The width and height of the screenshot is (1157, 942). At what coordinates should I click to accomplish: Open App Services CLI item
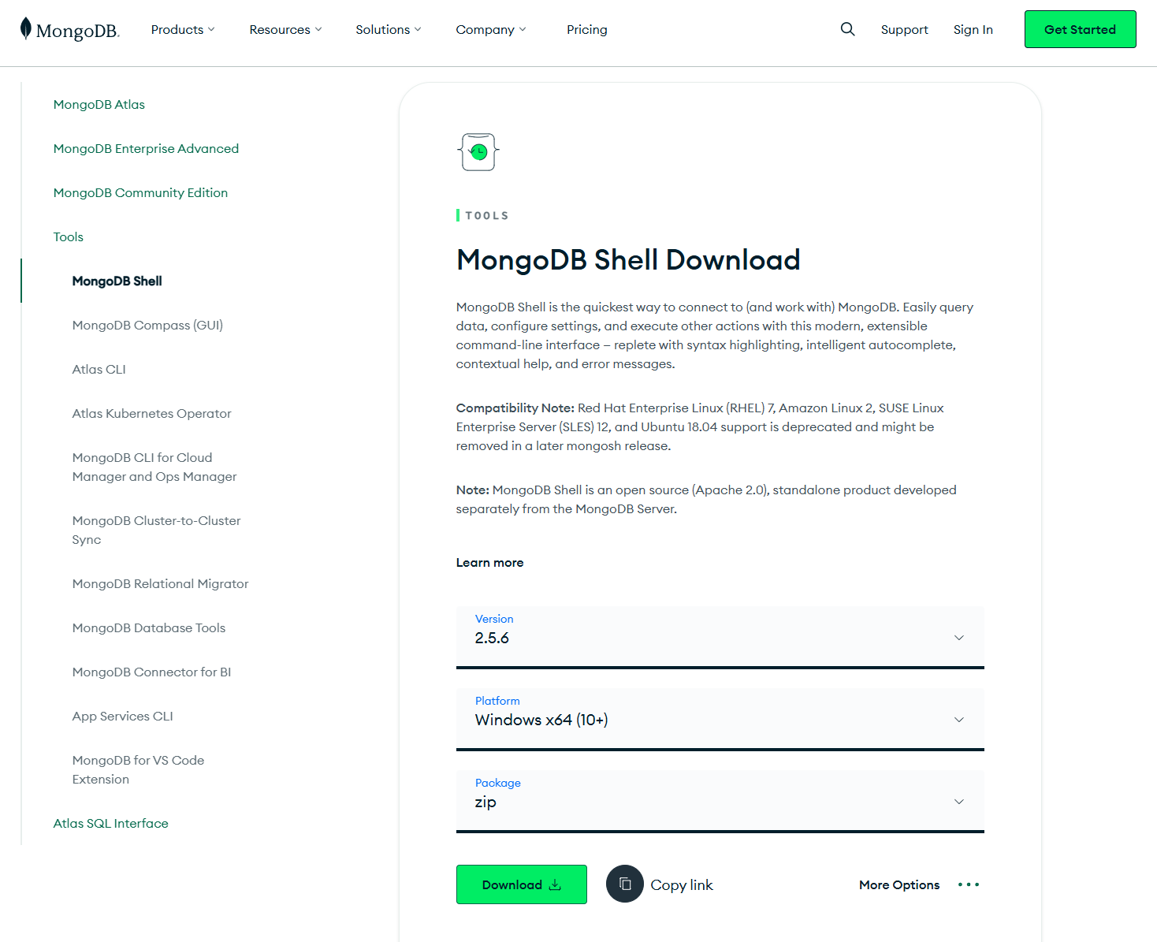(x=122, y=716)
